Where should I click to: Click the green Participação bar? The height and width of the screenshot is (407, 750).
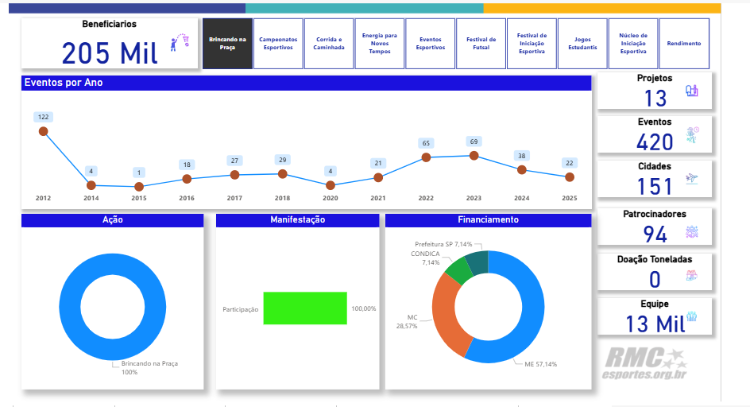(x=305, y=308)
